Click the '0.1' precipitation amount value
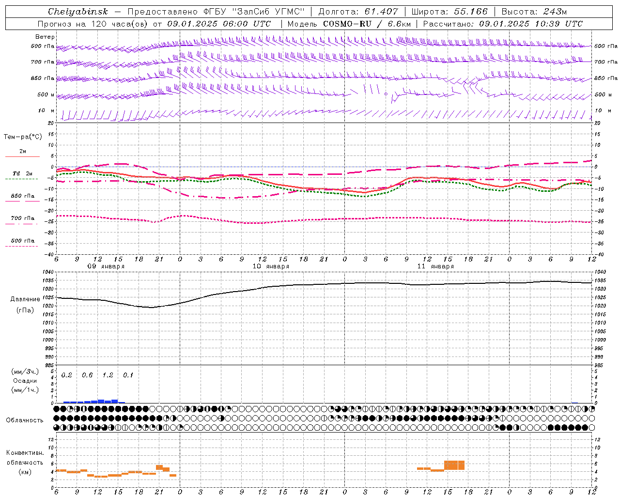This screenshot has width=620, height=496. (x=128, y=375)
